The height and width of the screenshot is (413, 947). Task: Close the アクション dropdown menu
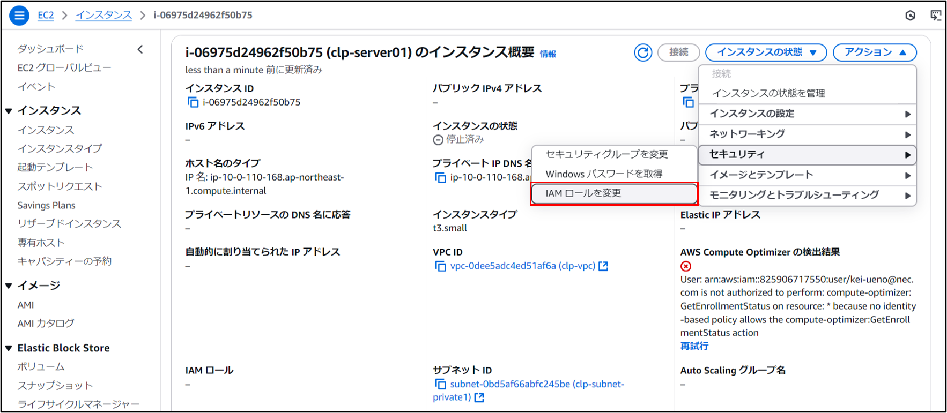[874, 52]
